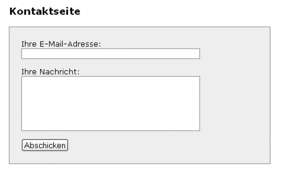Click the 'Ihre E-Mail-Adresse:' label
287x180 pixels.
61,44
